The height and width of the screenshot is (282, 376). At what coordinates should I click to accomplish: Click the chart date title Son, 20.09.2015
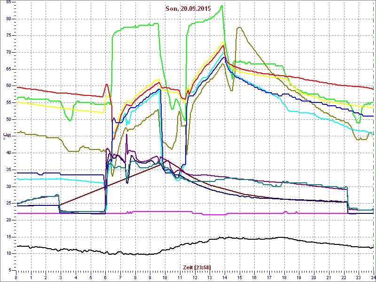(x=188, y=8)
